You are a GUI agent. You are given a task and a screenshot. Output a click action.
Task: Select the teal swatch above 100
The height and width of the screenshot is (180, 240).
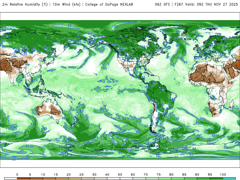[229, 178]
